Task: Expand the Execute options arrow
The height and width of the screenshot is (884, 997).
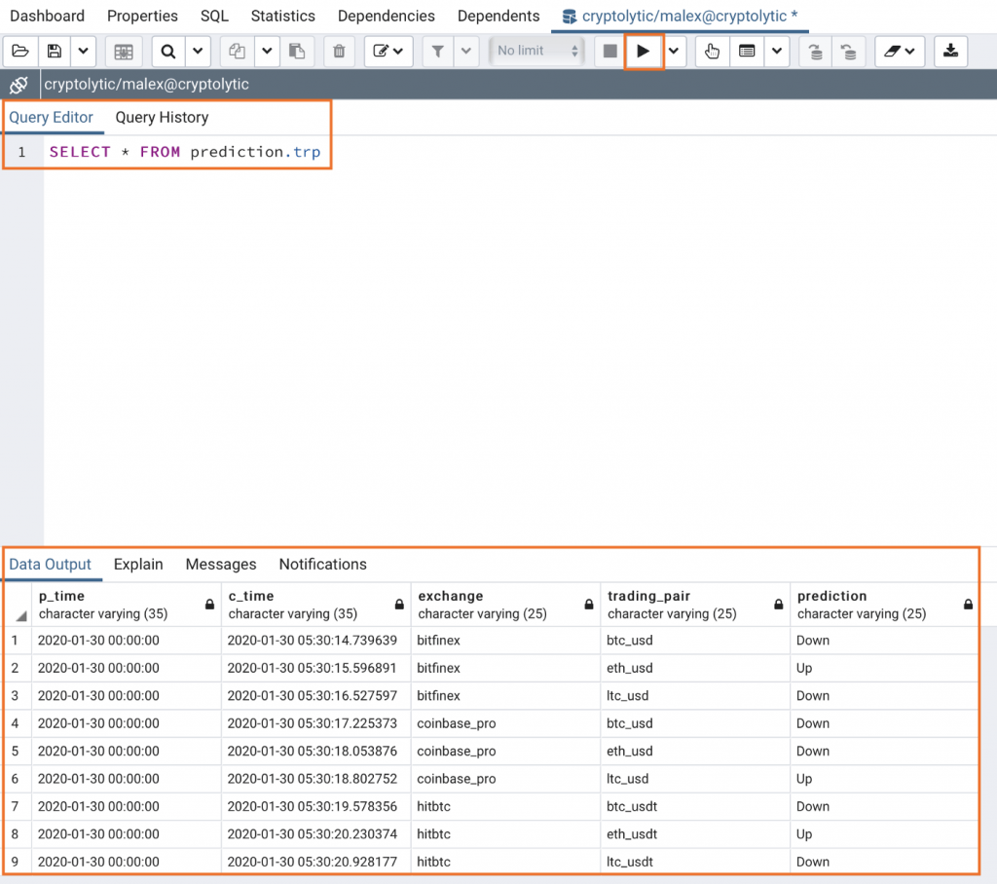Action: point(674,51)
